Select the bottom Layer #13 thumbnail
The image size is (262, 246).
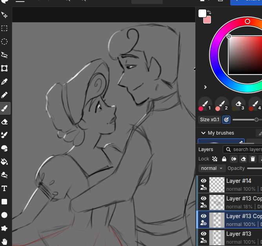pos(217,237)
